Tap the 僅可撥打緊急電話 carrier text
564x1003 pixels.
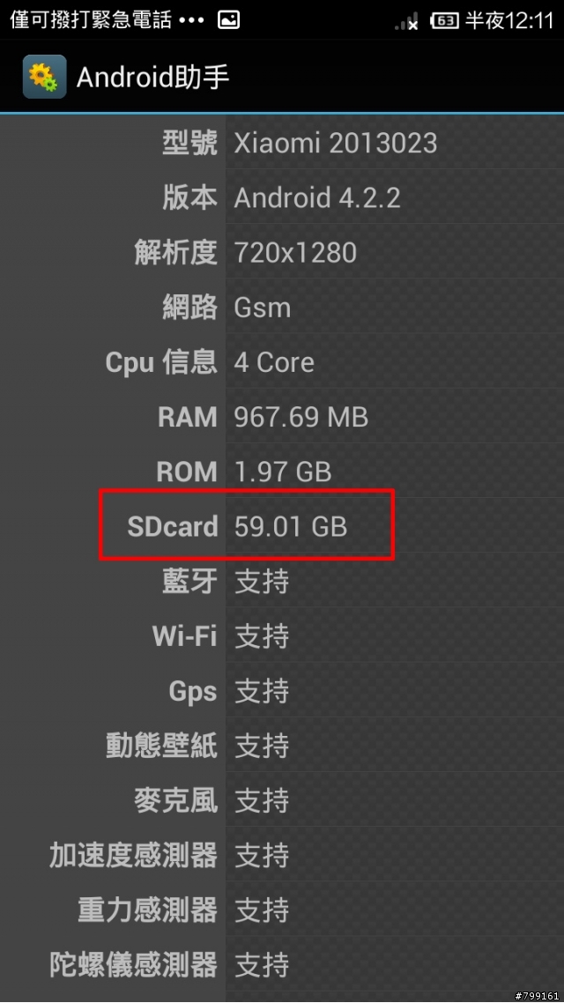click(x=92, y=20)
